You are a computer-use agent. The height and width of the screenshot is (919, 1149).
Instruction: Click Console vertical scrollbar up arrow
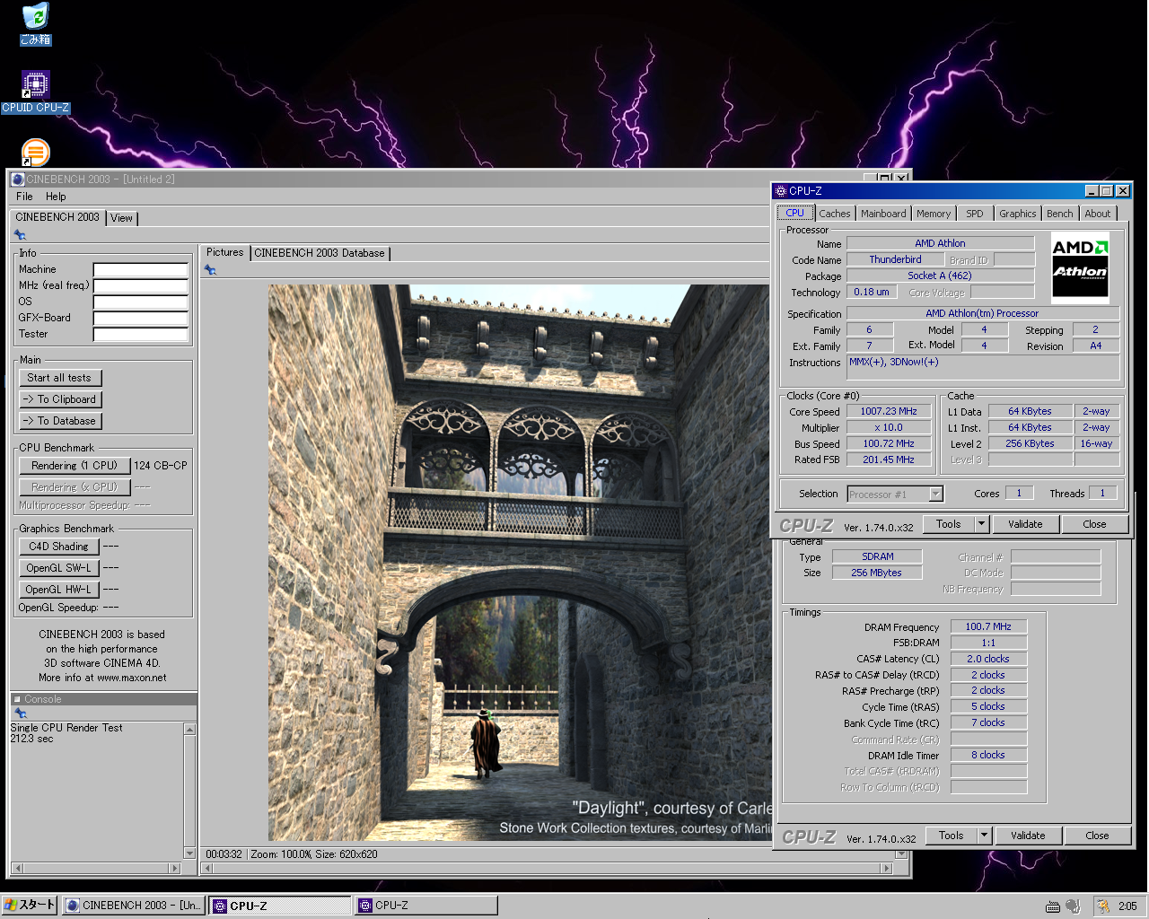pos(189,729)
